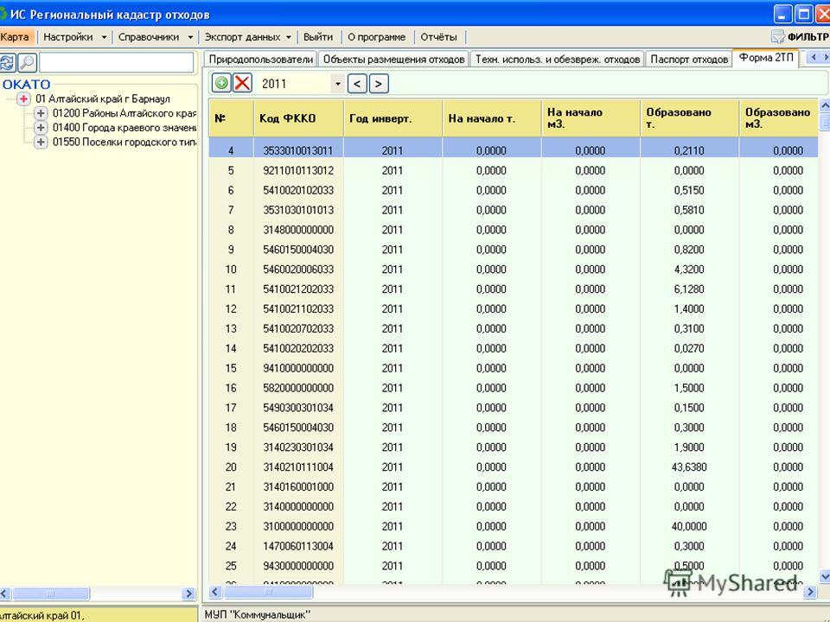Select the Форма 2ТП tab
Viewport: 830px width, 622px height.
click(x=766, y=58)
